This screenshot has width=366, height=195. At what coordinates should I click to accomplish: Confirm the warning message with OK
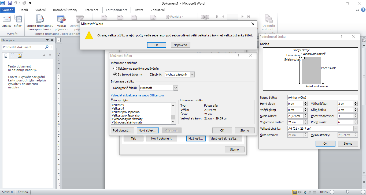click(x=156, y=45)
